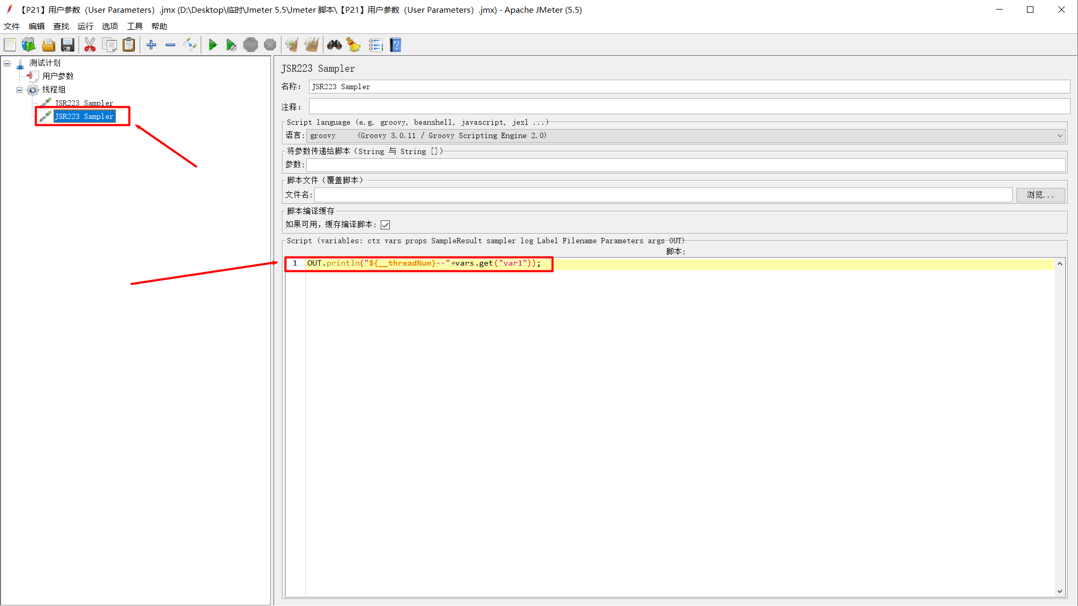This screenshot has height=606, width=1078.
Task: Minimize the JMeter window
Action: (x=999, y=10)
